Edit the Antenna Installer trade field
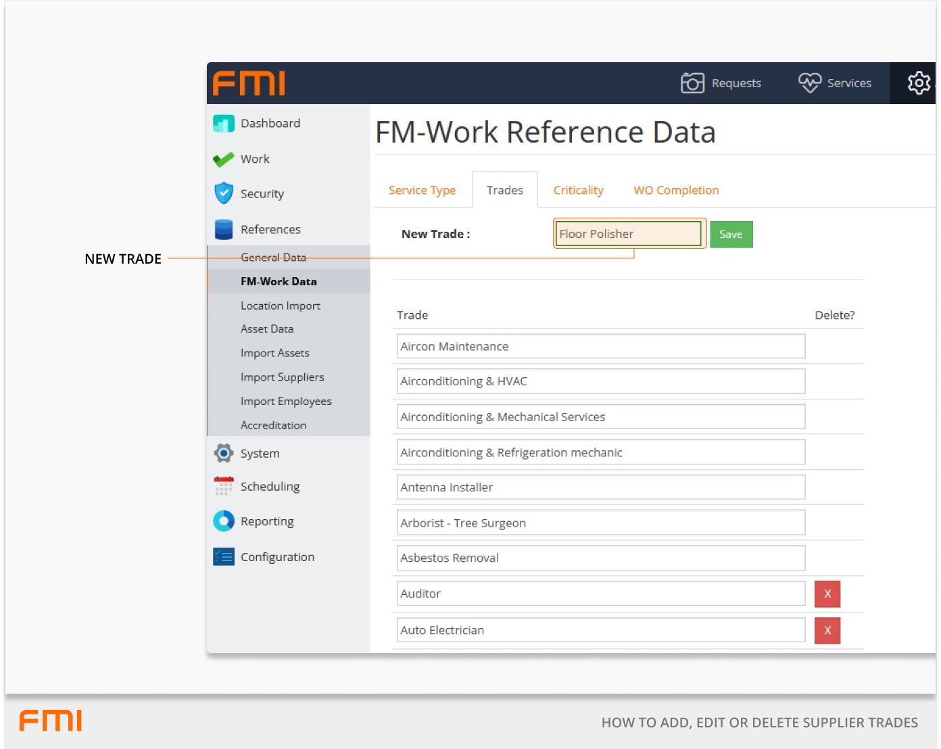This screenshot has height=749, width=941. 600,487
